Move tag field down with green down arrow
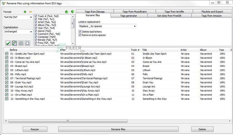This screenshot has width=233, height=135. [x=72, y=12]
